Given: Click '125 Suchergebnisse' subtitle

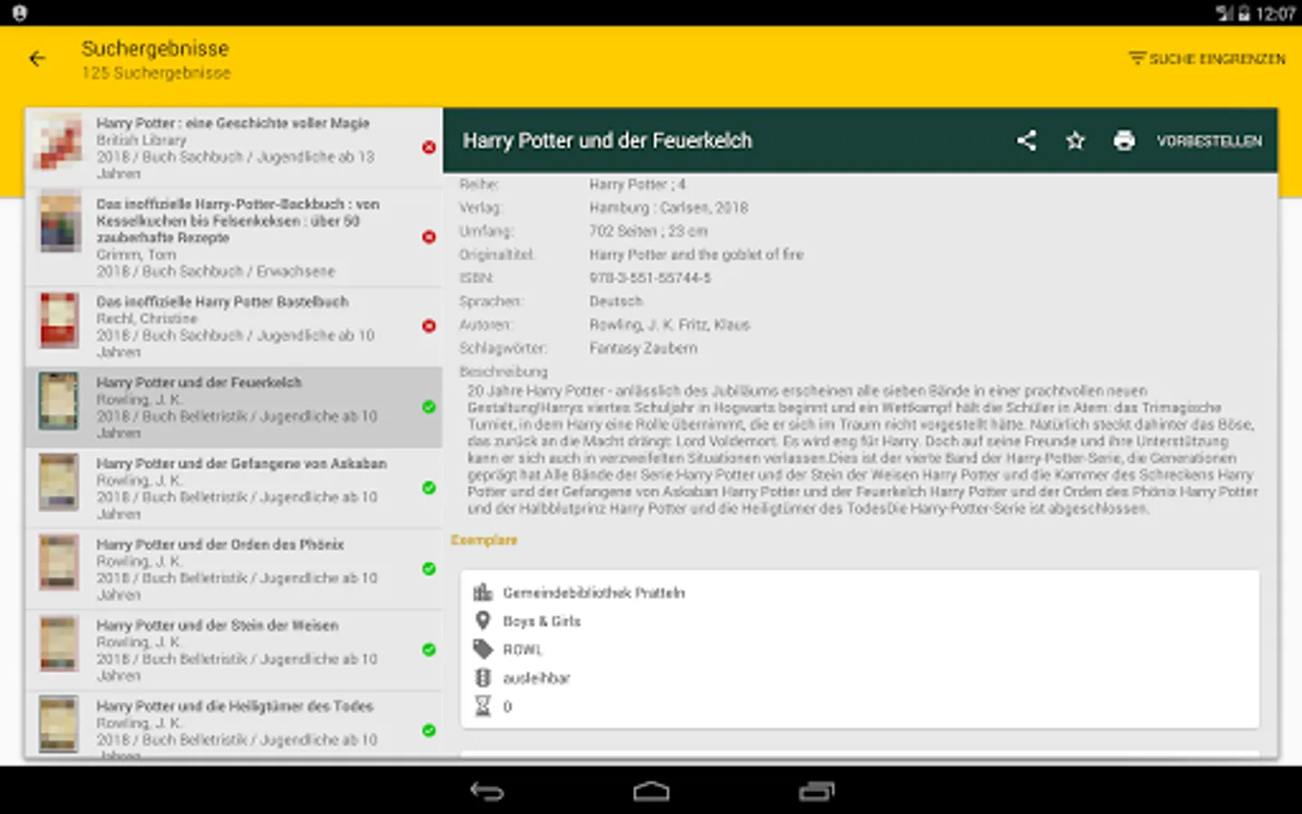Looking at the screenshot, I should pos(156,72).
